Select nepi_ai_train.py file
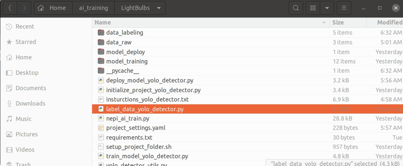This screenshot has height=166, width=403. 128,118
